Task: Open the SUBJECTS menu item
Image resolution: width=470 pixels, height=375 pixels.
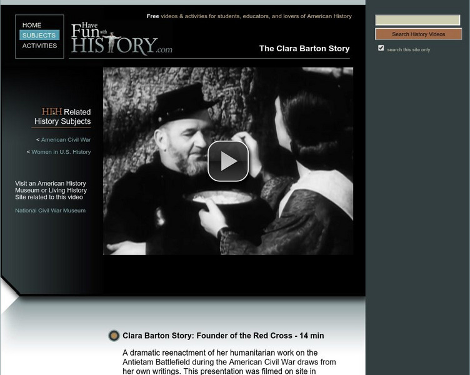Action: pyautogui.click(x=39, y=35)
